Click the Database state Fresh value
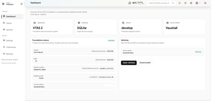This screenshot has width=211, height=101. 41,78
